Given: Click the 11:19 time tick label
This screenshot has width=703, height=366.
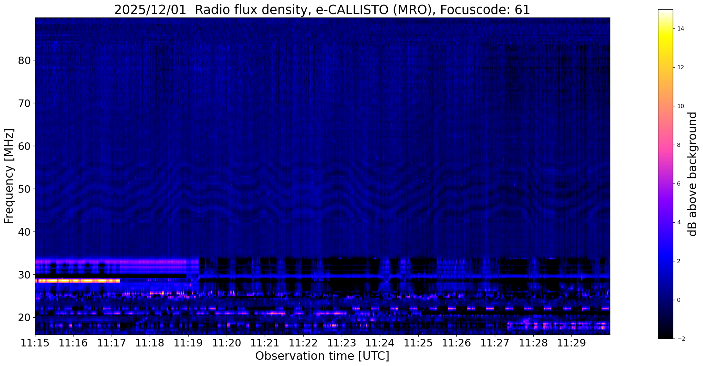Looking at the screenshot, I should click(188, 343).
